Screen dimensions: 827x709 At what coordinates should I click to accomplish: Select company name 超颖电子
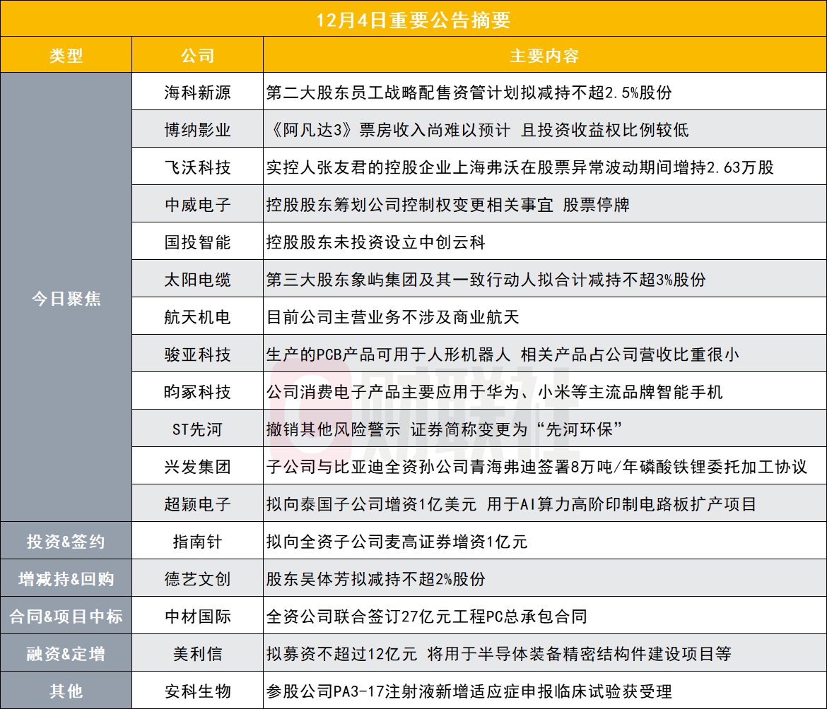click(197, 504)
